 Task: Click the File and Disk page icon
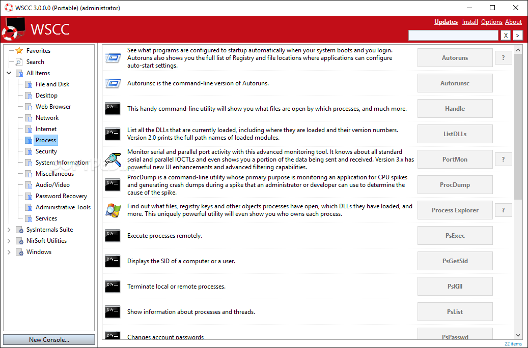tap(29, 84)
